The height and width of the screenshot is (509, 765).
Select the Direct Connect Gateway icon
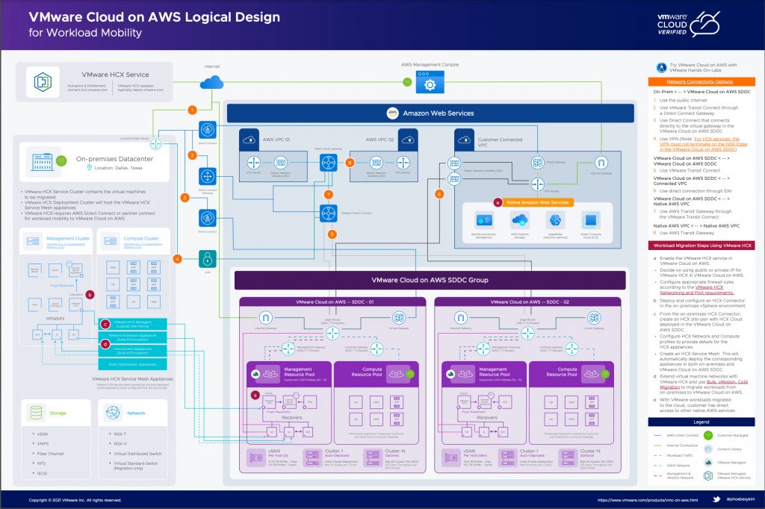point(207,177)
